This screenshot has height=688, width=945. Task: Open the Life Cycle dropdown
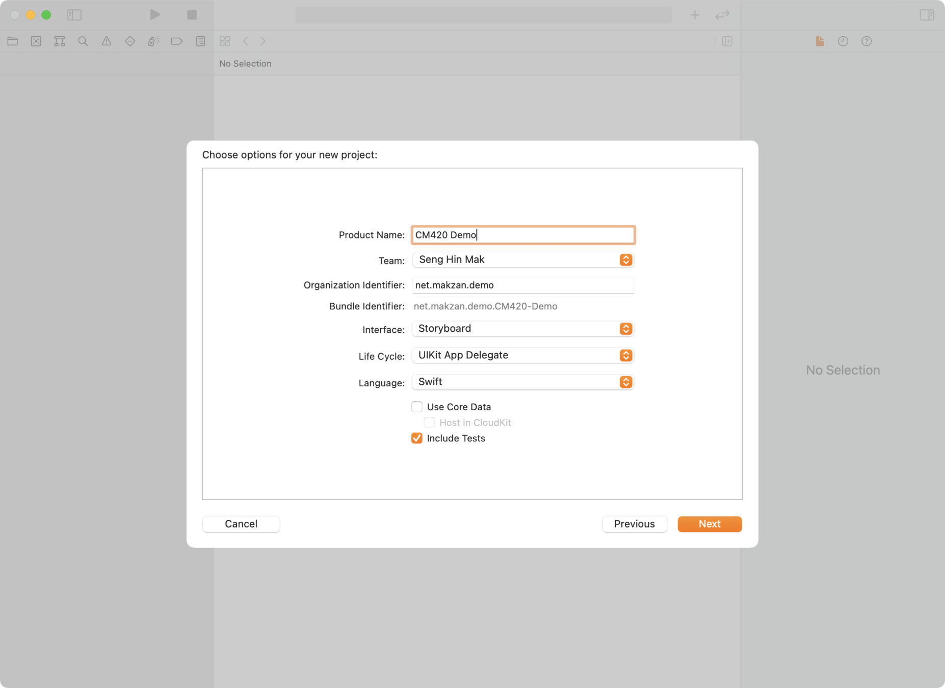click(523, 355)
